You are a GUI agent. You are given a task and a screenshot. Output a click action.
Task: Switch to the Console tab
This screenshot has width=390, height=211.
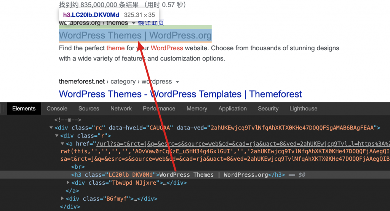coord(57,109)
